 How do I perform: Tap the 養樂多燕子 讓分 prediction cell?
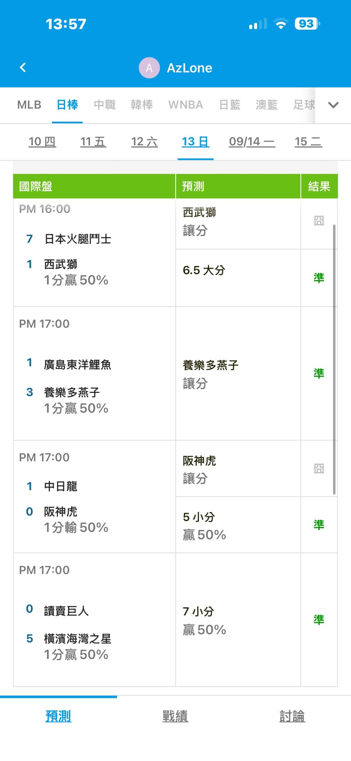coord(238,374)
